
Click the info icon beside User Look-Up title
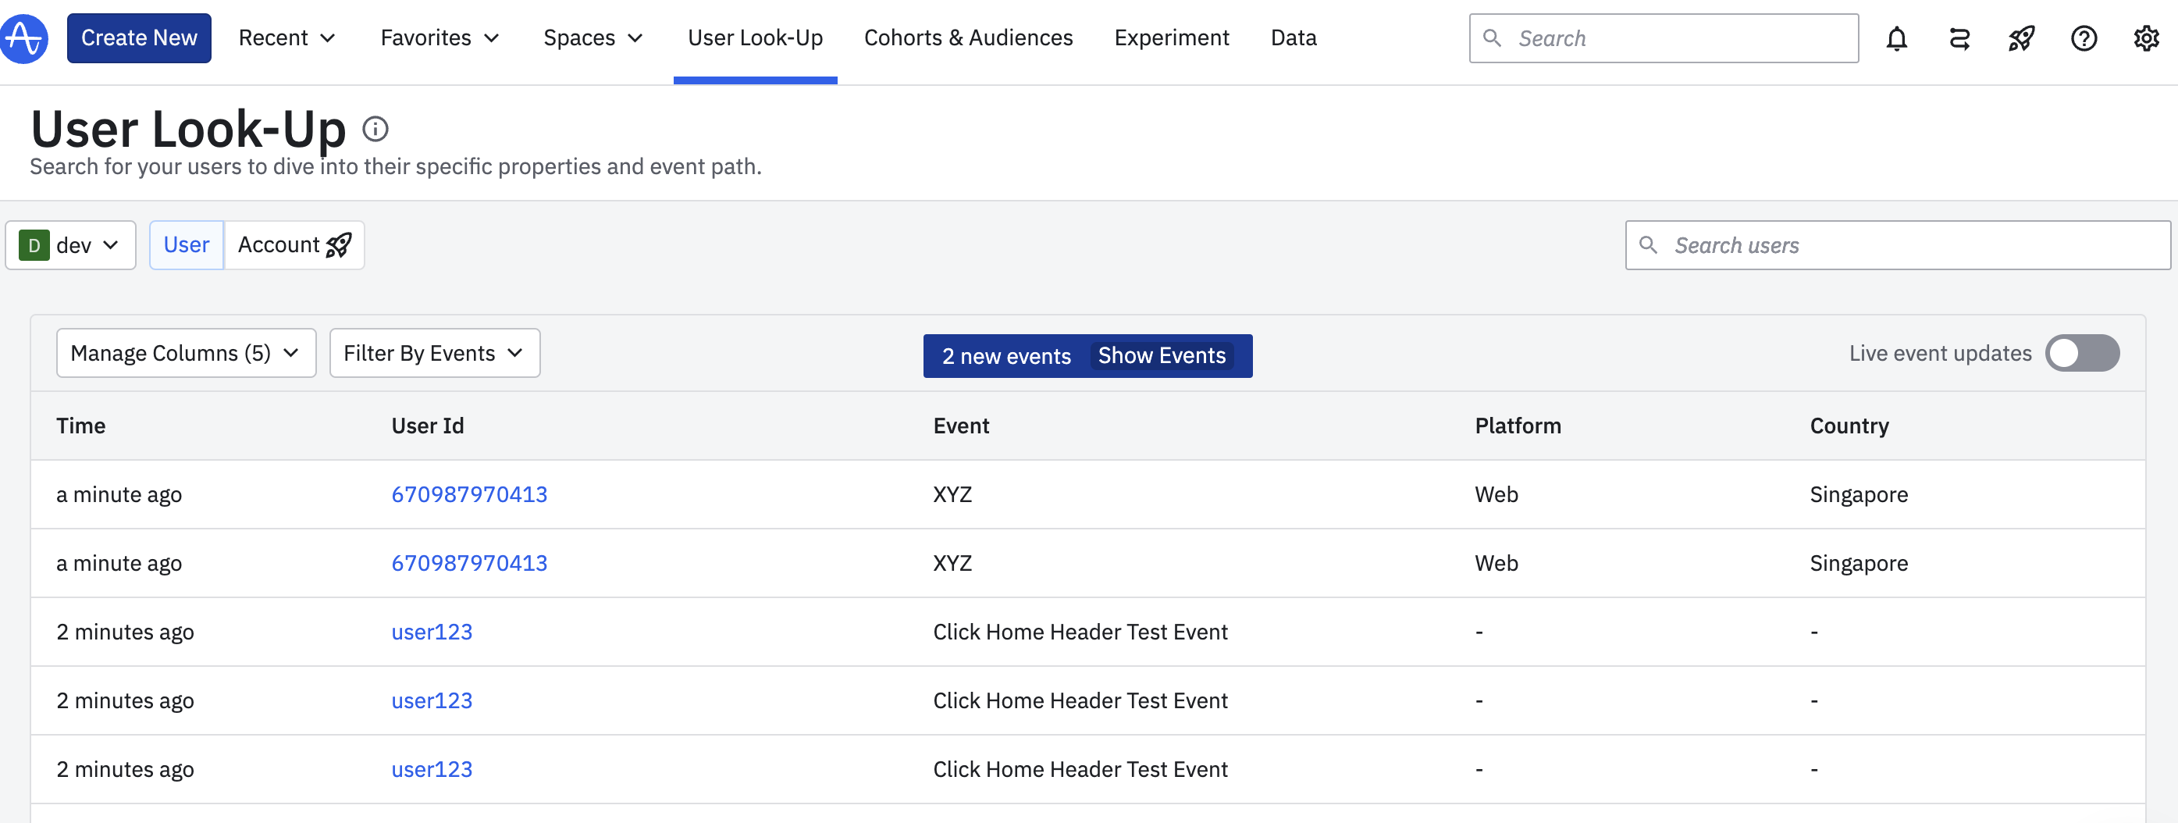pos(375,129)
